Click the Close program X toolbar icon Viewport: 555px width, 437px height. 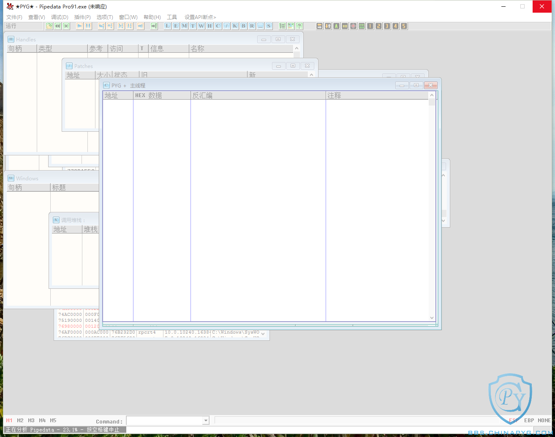point(66,26)
